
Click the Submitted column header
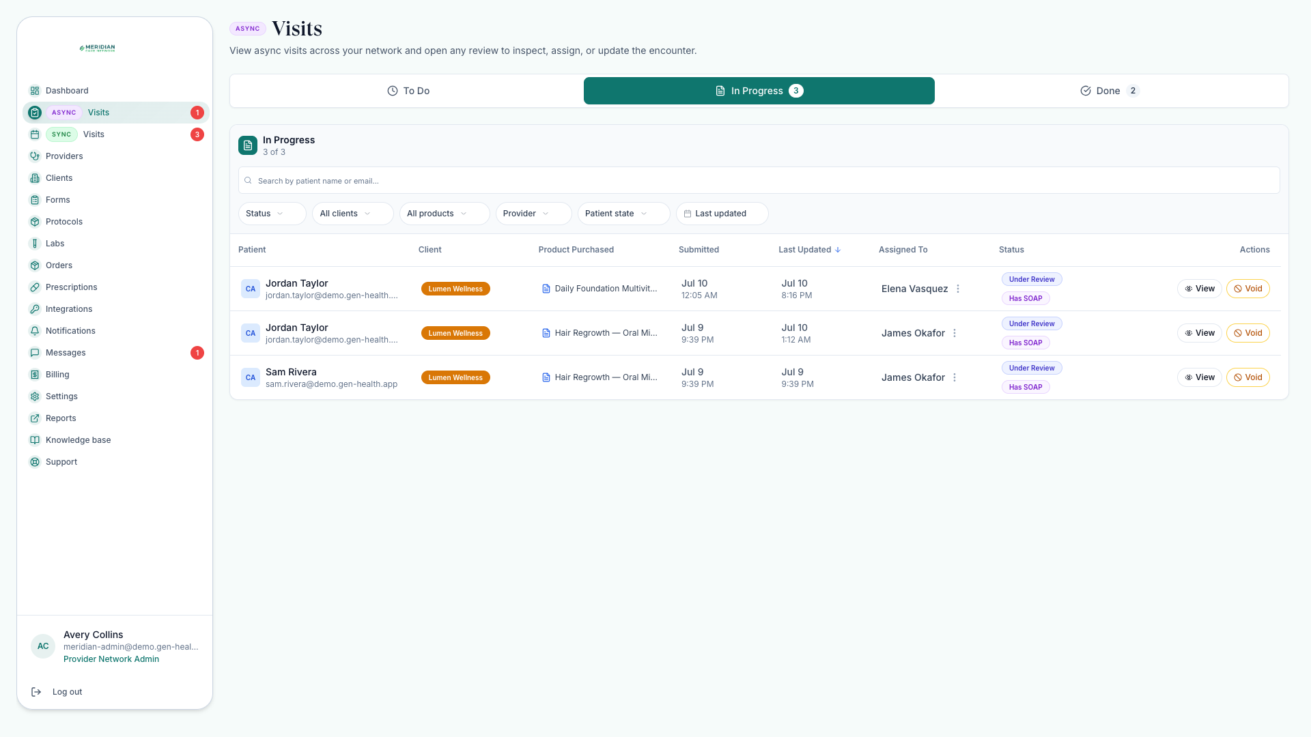[699, 250]
